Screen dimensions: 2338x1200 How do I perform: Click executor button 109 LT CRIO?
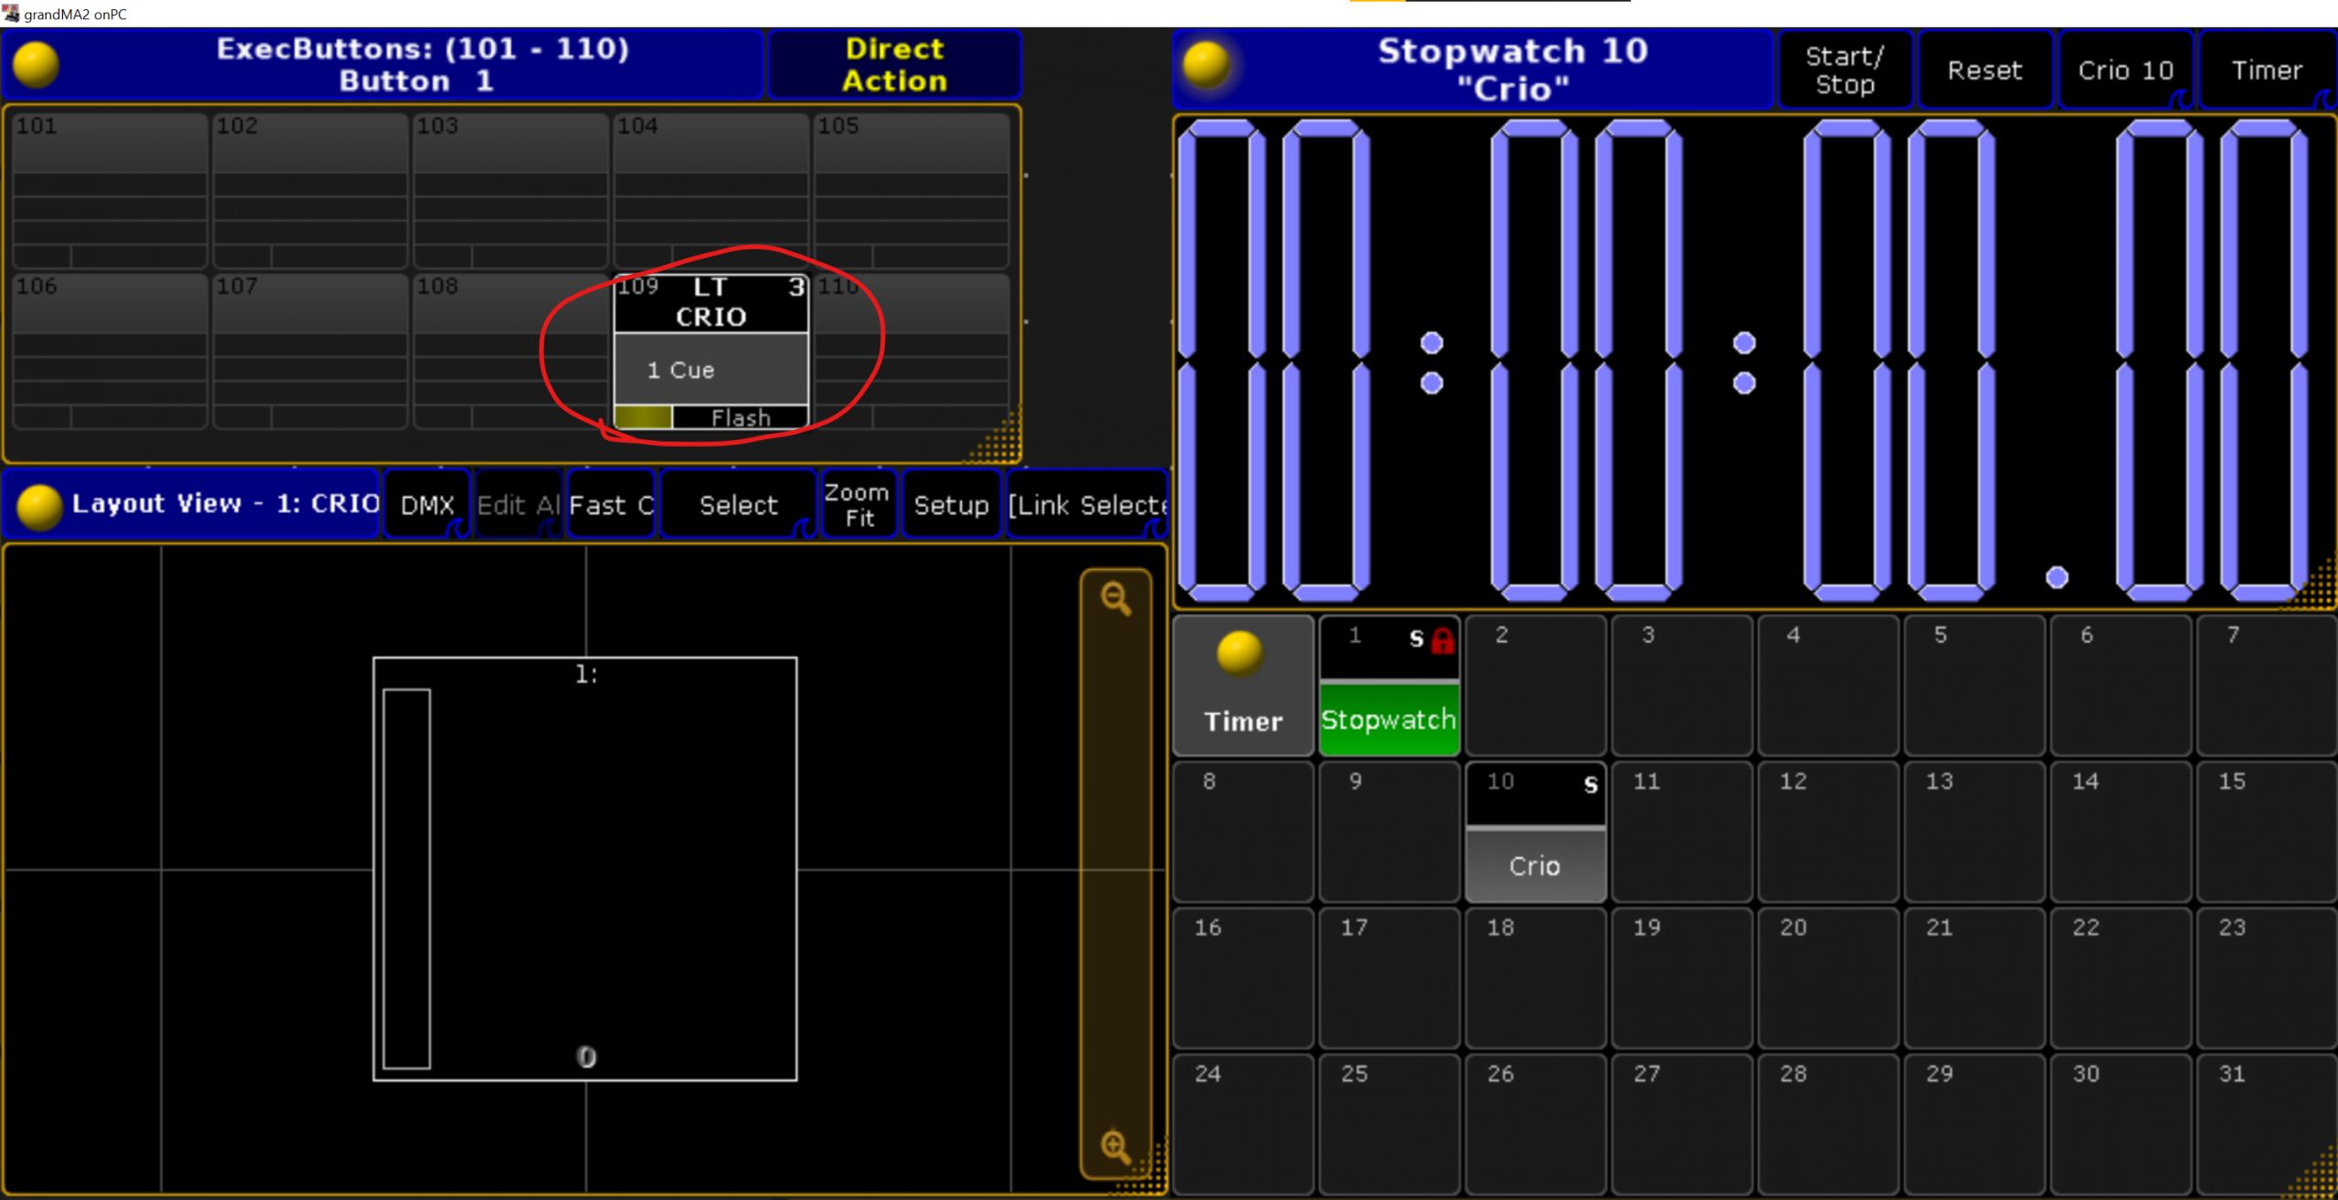click(711, 352)
